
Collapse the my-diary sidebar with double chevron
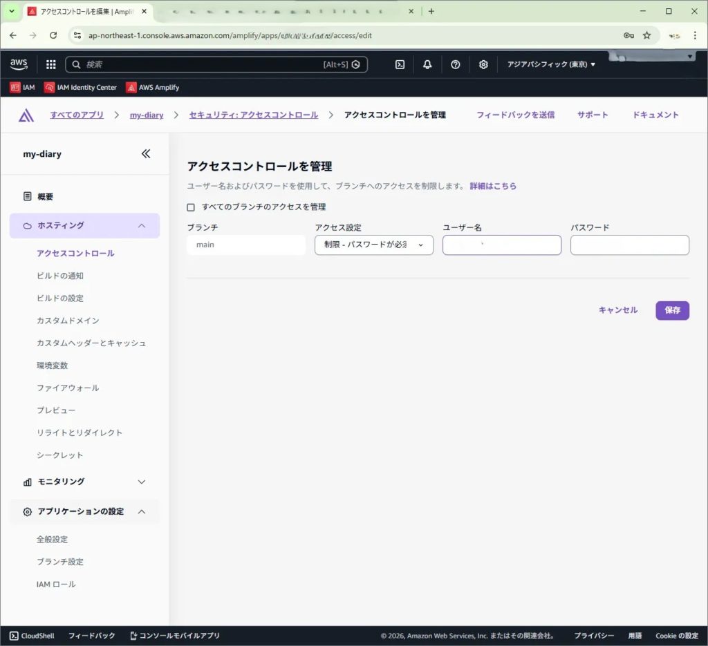click(x=146, y=154)
